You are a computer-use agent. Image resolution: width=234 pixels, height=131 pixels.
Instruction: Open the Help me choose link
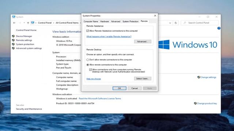pyautogui.click(x=94, y=79)
